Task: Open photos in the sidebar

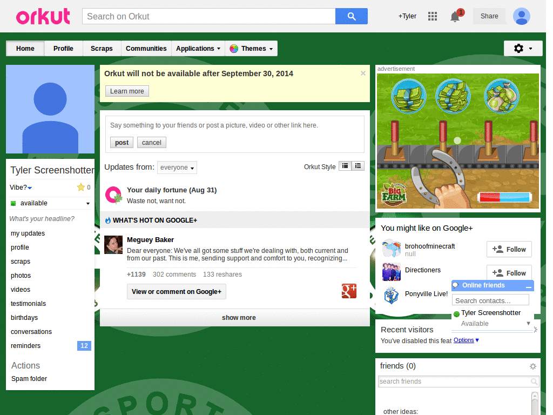Action: click(x=21, y=276)
